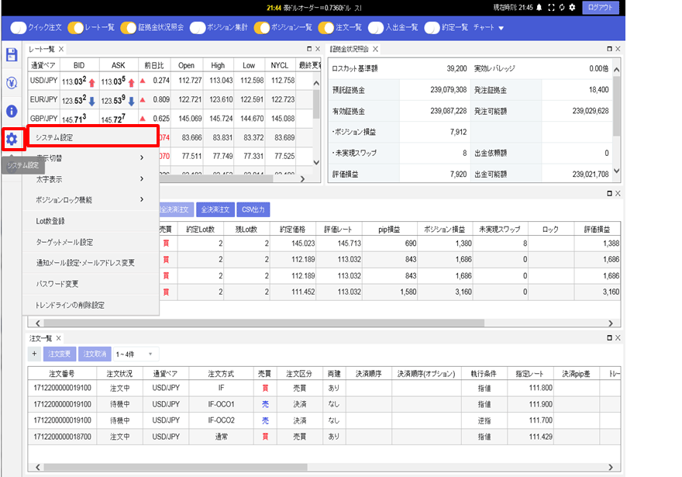Toggle the レート一覧 switch off
Screen dimensions: 682x477
point(76,28)
